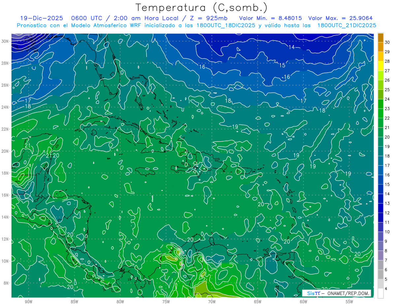Click the "8N" latitude axis label

click(7, 283)
